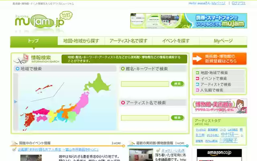Viewport: 257px width, 161px height.
Task: Click the pink circle icon by アーティスト名で検索
Action: pyautogui.click(x=123, y=103)
